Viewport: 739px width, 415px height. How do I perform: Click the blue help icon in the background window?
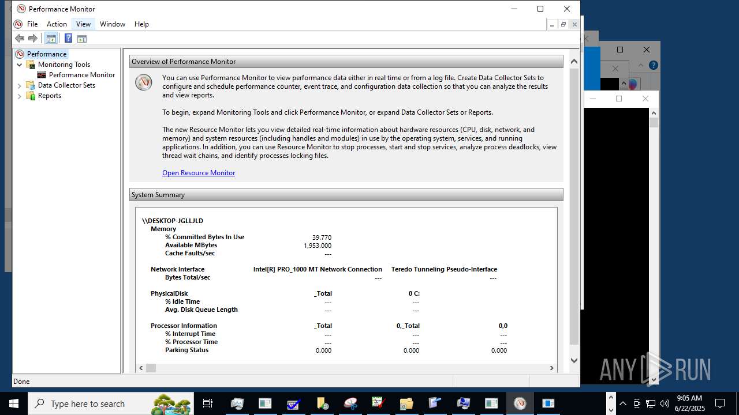tap(653, 66)
